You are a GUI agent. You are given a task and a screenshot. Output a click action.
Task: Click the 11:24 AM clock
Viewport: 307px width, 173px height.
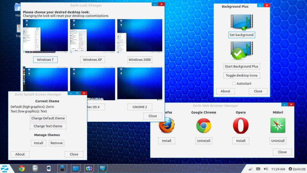(x=278, y=169)
